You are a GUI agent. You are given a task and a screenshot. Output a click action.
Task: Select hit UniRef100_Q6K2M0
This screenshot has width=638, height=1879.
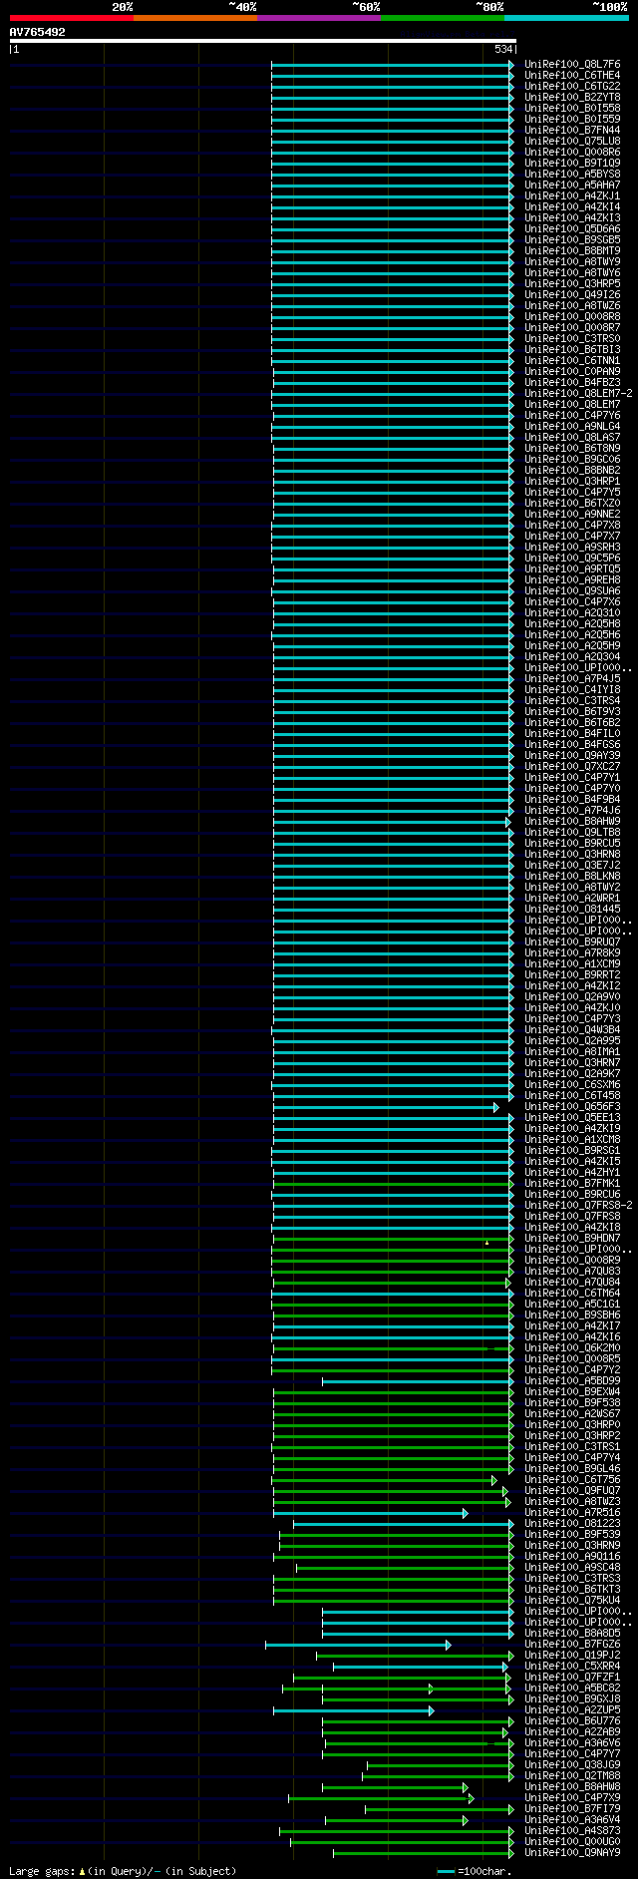click(x=572, y=1348)
